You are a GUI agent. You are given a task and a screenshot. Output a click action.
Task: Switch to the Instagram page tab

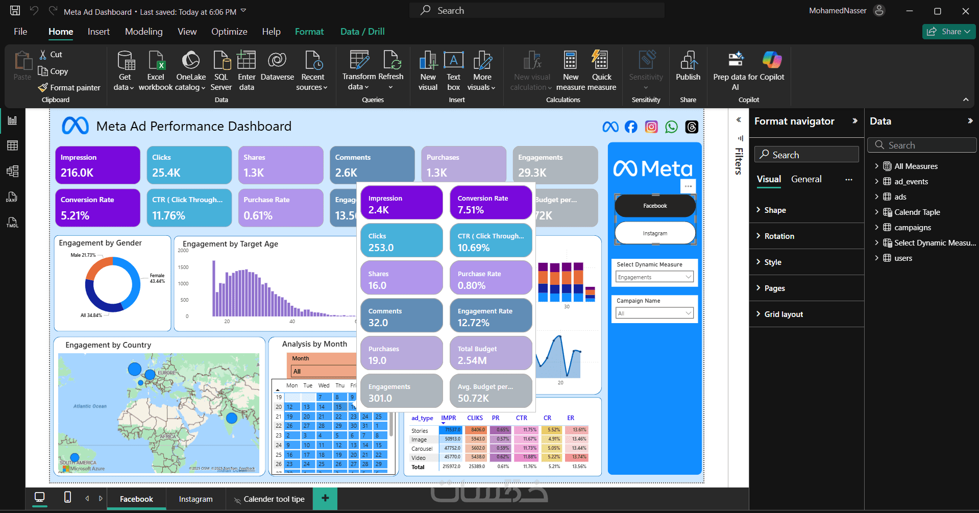pos(195,499)
